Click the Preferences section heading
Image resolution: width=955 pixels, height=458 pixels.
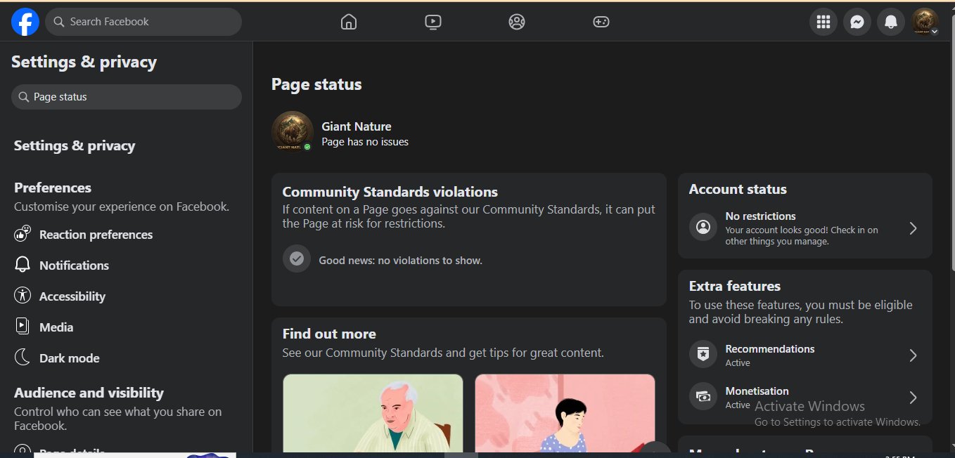click(53, 188)
